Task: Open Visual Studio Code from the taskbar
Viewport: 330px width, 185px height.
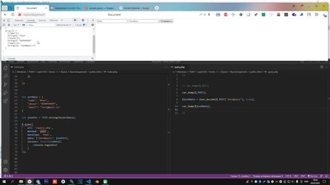Action: [88, 181]
